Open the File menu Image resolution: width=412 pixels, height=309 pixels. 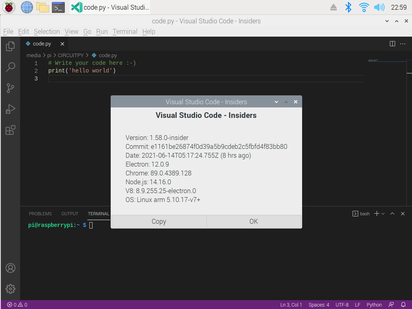point(8,31)
